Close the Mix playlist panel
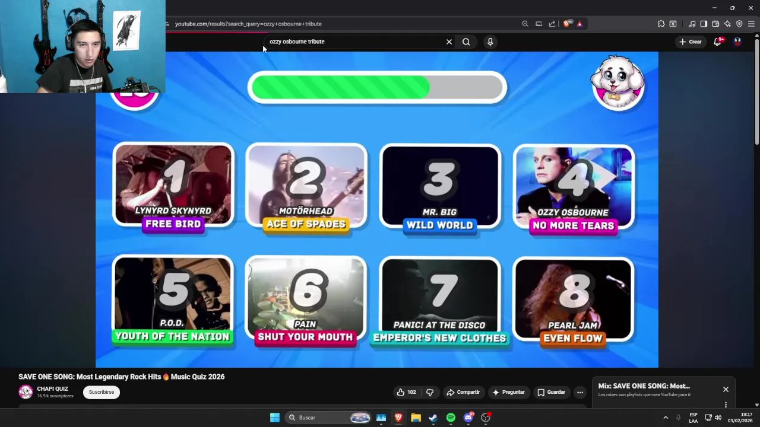Screen dimensions: 760x427 pyautogui.click(x=726, y=390)
